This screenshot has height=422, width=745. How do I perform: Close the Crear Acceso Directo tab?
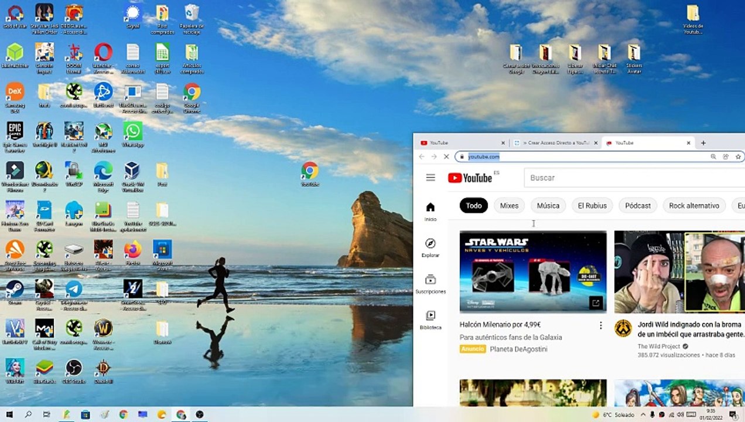point(596,142)
